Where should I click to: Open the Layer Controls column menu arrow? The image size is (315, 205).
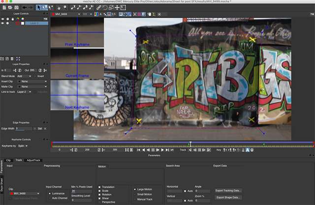(x=45, y=19)
